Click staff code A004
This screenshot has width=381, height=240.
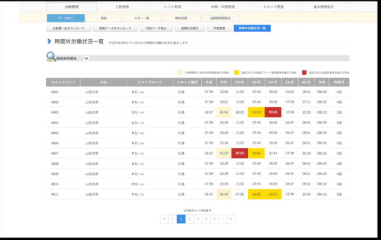point(54,123)
